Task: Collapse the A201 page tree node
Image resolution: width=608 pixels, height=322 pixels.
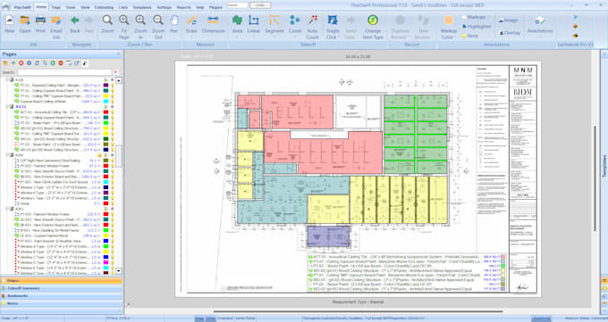Action: pos(7,209)
